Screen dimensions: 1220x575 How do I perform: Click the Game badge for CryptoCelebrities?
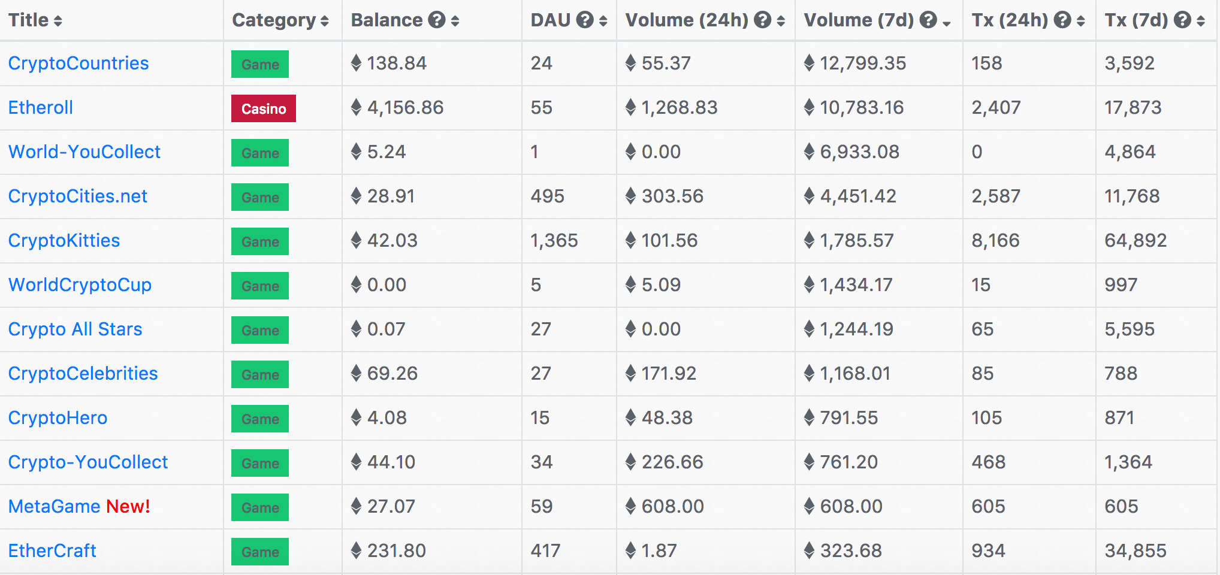point(260,374)
